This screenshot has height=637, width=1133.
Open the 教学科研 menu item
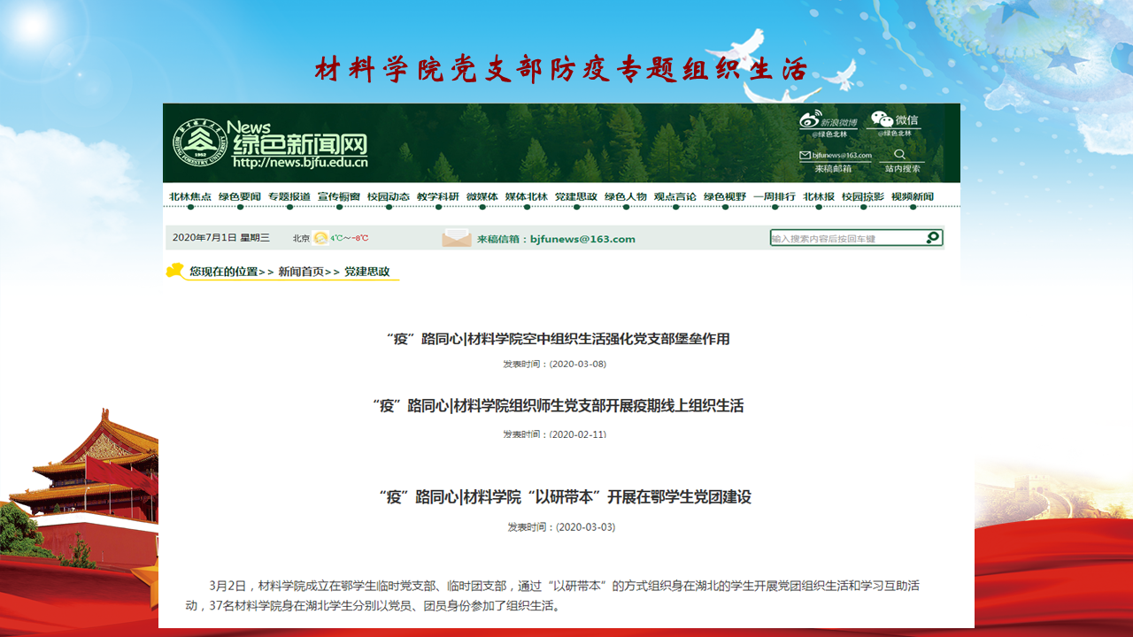(438, 196)
